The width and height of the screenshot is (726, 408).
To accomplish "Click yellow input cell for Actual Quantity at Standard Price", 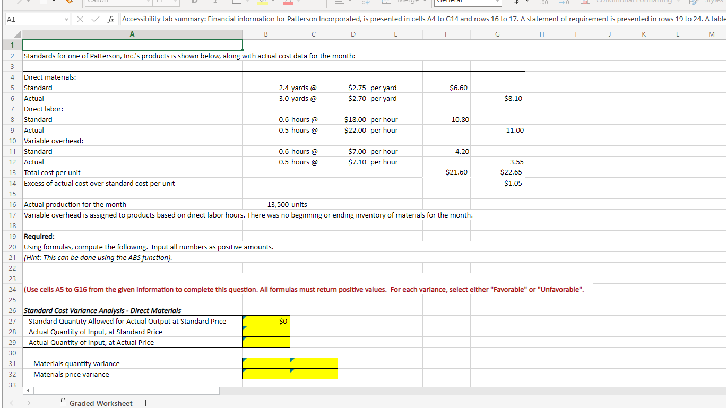I will (266, 332).
